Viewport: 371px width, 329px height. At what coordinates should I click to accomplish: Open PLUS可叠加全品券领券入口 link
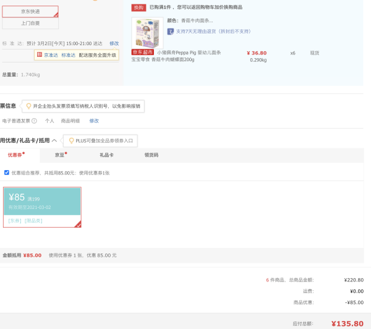pos(104,141)
